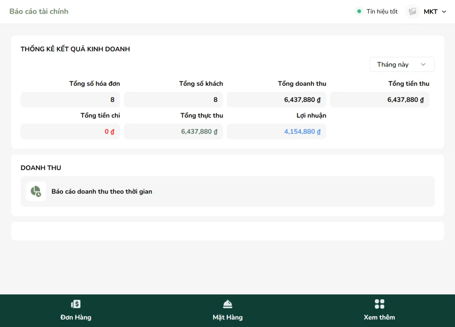Open the Xem thêm grid icon
This screenshot has width=455, height=327.
coord(380,304)
